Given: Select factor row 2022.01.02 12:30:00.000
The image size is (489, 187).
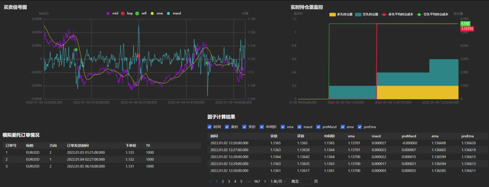Looking at the screenshot, I should click(x=348, y=171).
